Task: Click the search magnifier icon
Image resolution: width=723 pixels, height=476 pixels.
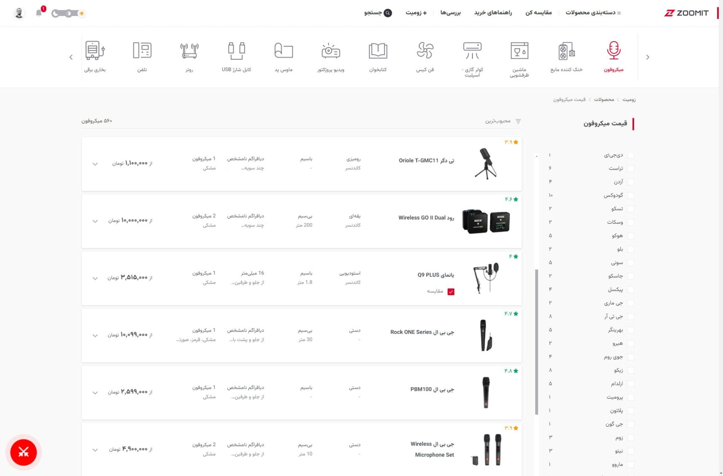Action: (x=387, y=13)
